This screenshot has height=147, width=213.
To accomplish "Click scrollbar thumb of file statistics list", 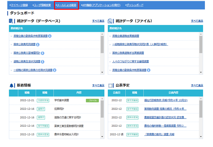I will (201, 45).
